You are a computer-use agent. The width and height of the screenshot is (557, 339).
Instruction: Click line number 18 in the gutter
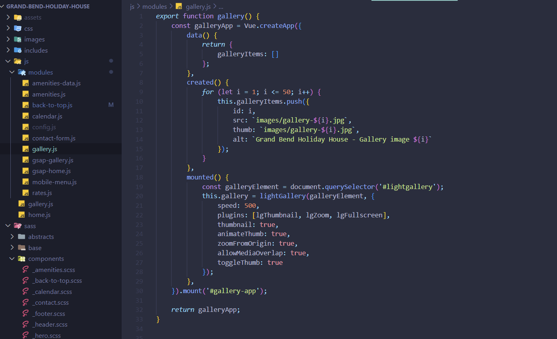pos(139,177)
